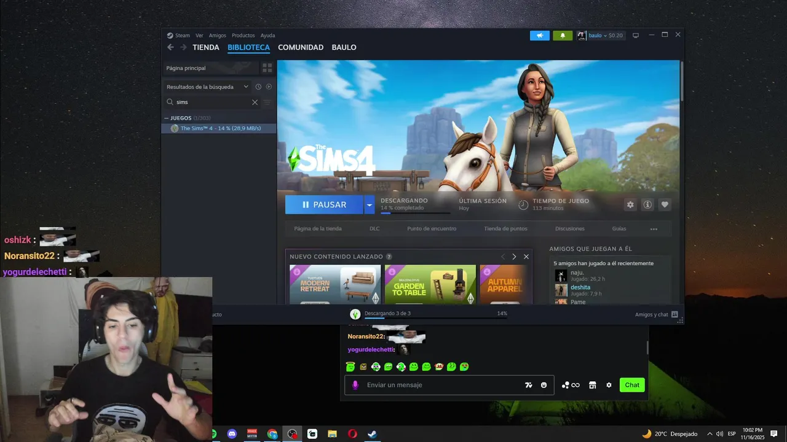The image size is (787, 442).
Task: Open the Productos menu
Action: pos(243,36)
